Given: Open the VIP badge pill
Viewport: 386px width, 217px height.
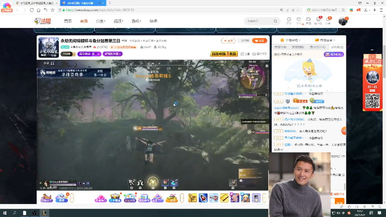Looking at the screenshot, I should point(68,54).
